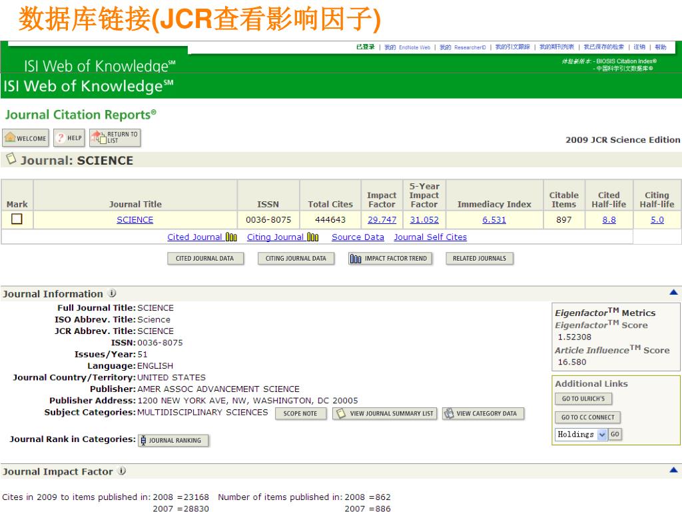Select the 2009 JCR Science Edition label
The height and width of the screenshot is (512, 682).
click(x=623, y=140)
